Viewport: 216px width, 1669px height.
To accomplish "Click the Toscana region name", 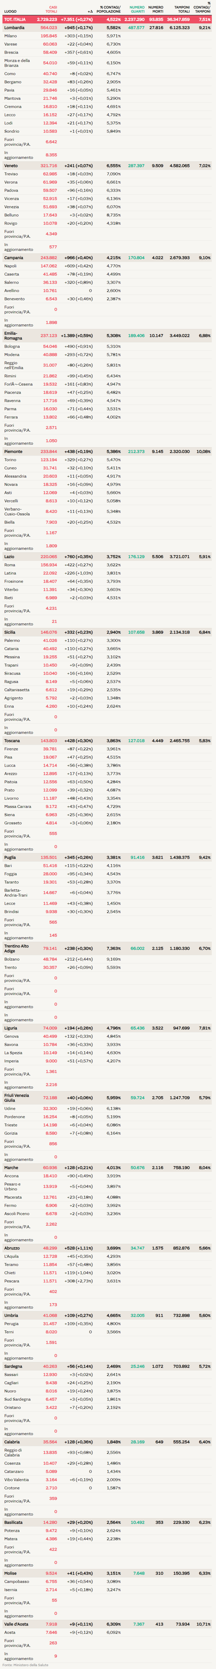I will (12, 741).
